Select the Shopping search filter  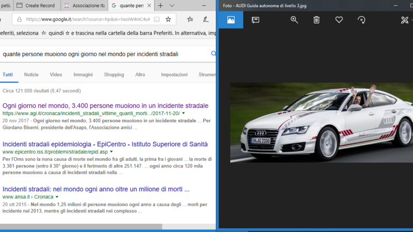click(114, 75)
